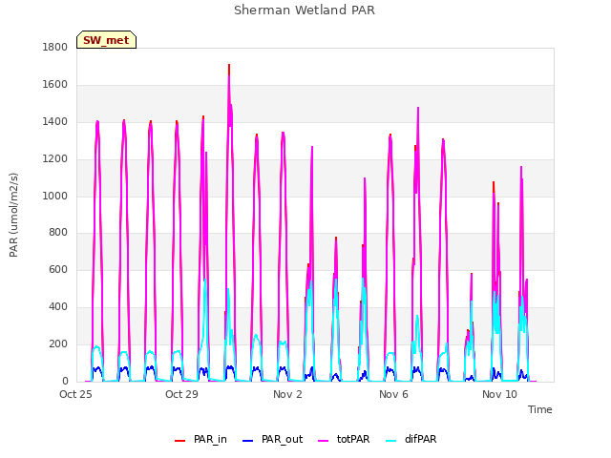Image resolution: width=611 pixels, height=458 pixels.
Task: Toggle the PAR_in legend label
Action: (x=210, y=439)
